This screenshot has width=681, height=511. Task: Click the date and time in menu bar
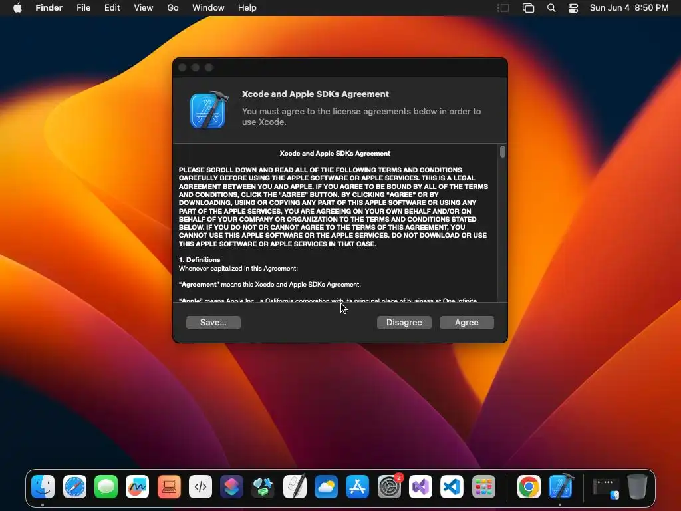click(629, 8)
